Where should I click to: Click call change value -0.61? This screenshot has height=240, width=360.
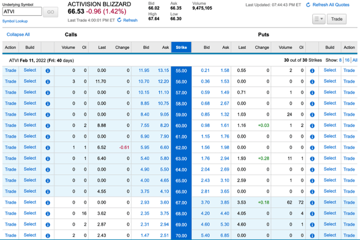[x=124, y=147]
